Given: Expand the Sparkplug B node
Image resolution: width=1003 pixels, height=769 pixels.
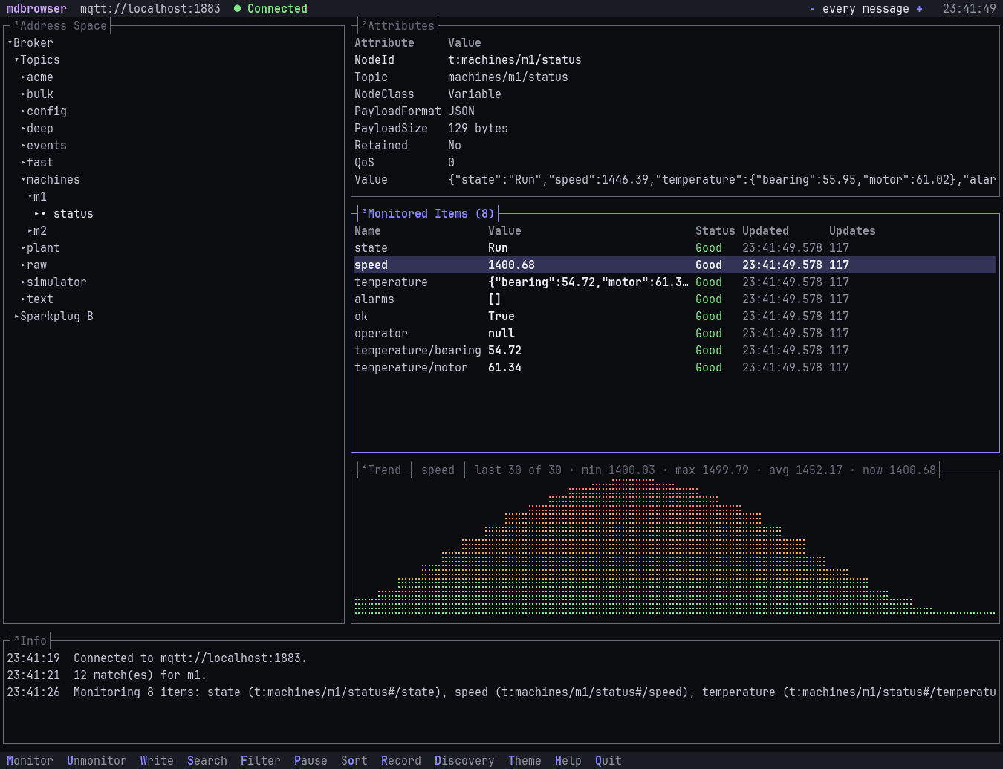Looking at the screenshot, I should point(16,317).
